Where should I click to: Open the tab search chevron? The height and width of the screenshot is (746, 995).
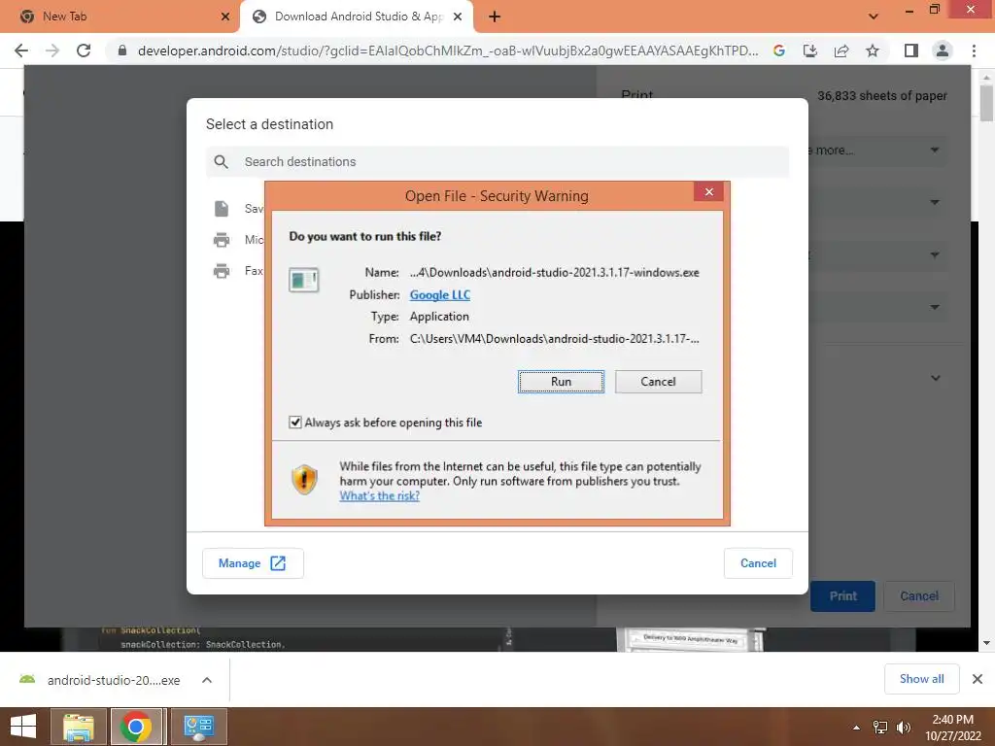point(874,17)
